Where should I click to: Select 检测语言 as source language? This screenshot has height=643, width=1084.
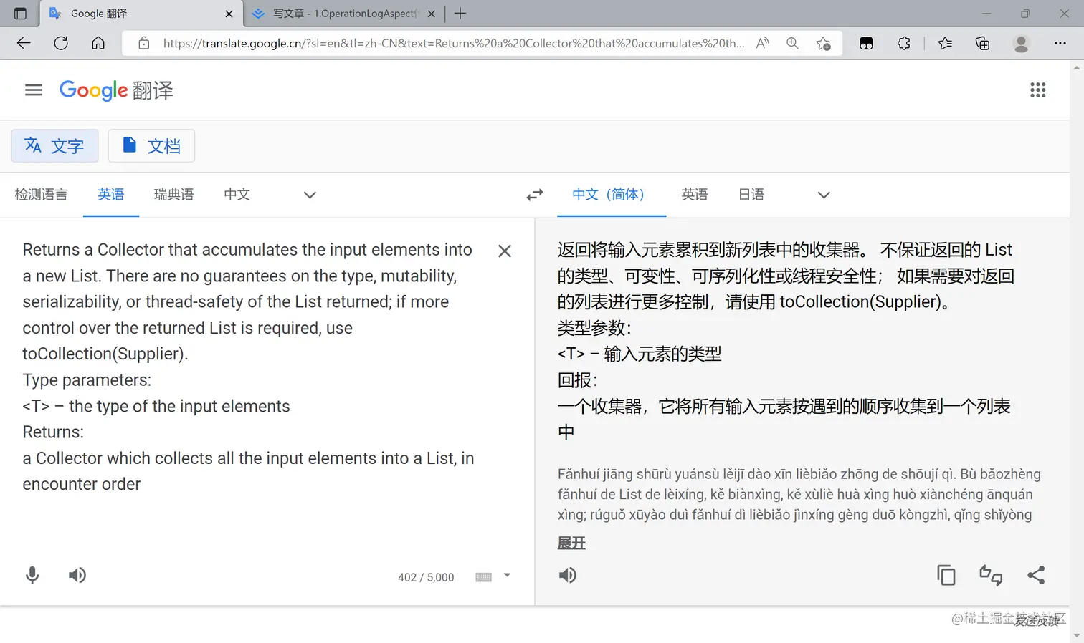point(41,195)
